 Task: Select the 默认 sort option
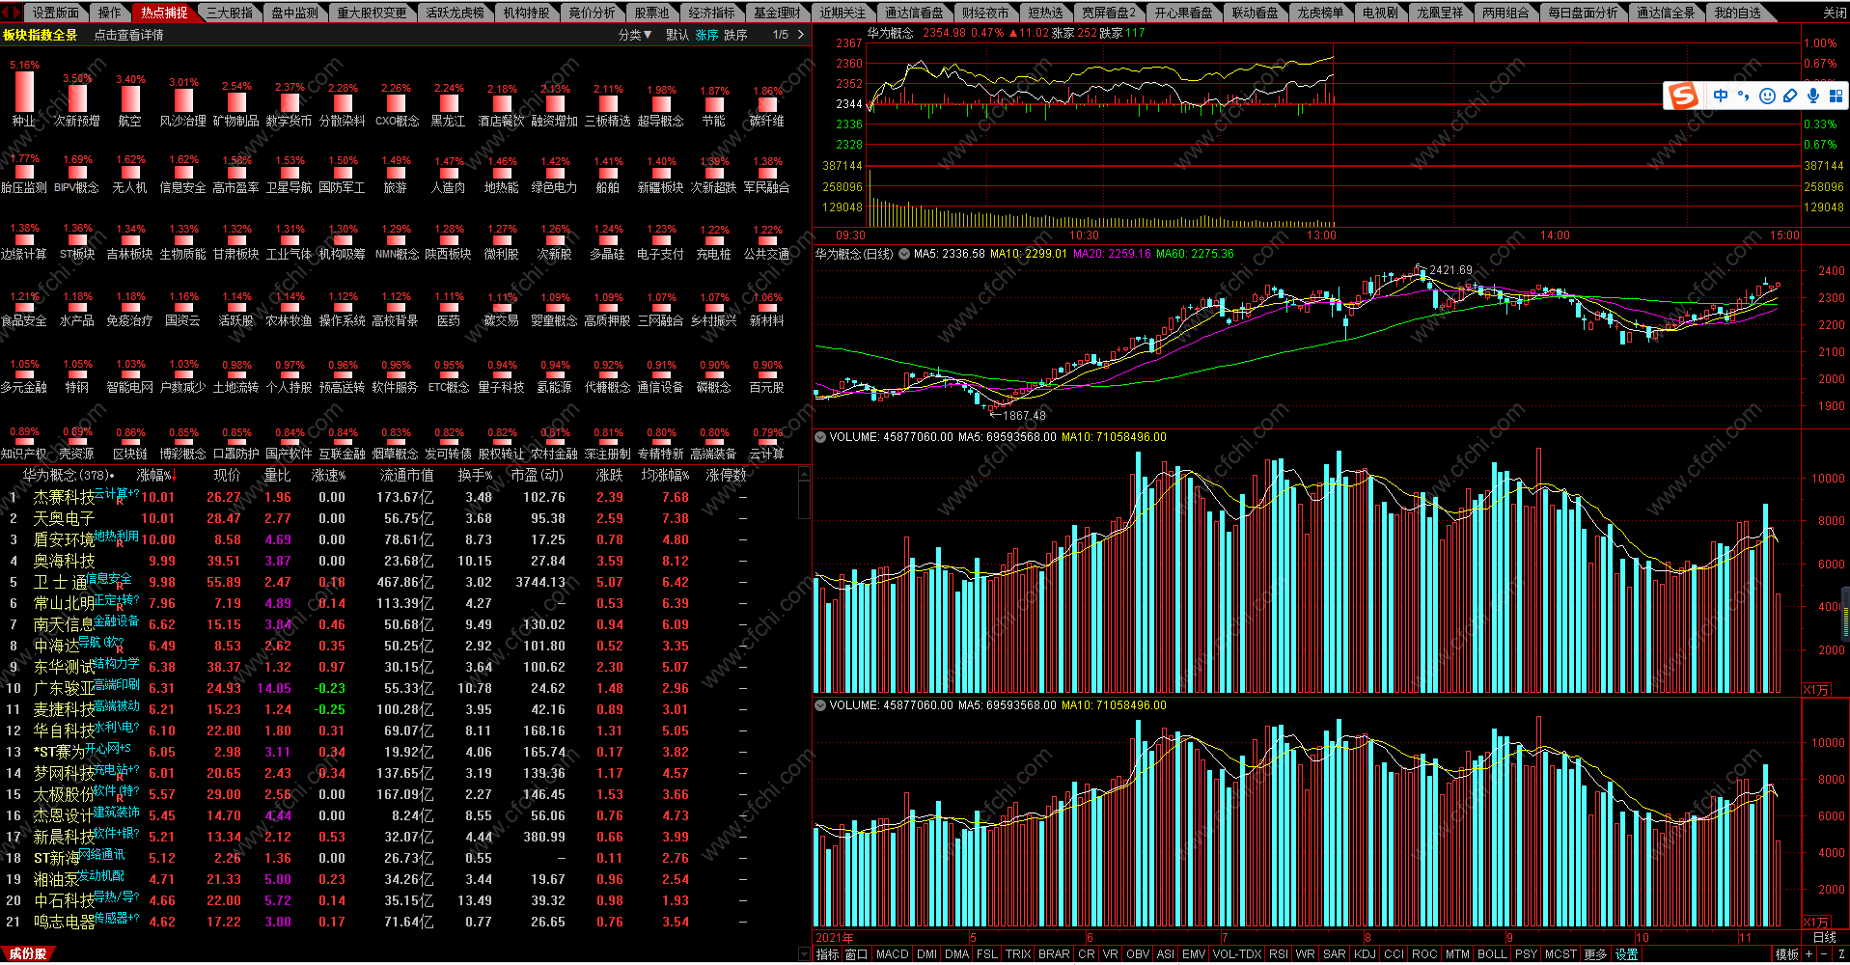(677, 35)
